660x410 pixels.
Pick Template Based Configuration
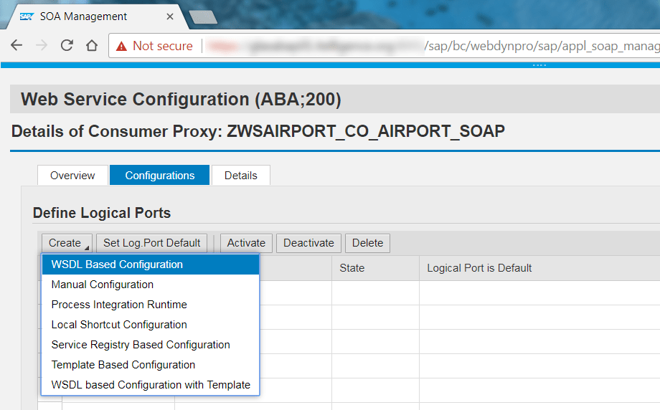[x=150, y=365]
